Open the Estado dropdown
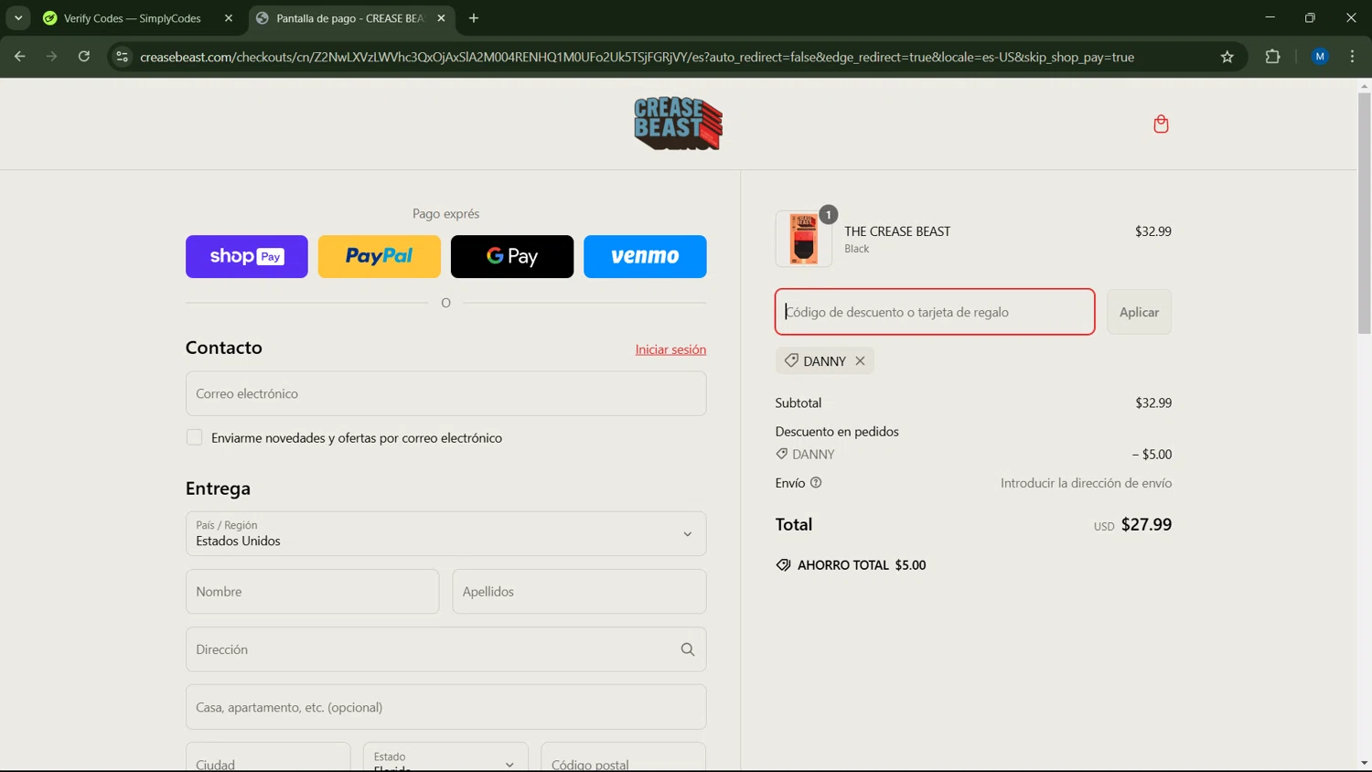Viewport: 1372px width, 772px height. 445,757
